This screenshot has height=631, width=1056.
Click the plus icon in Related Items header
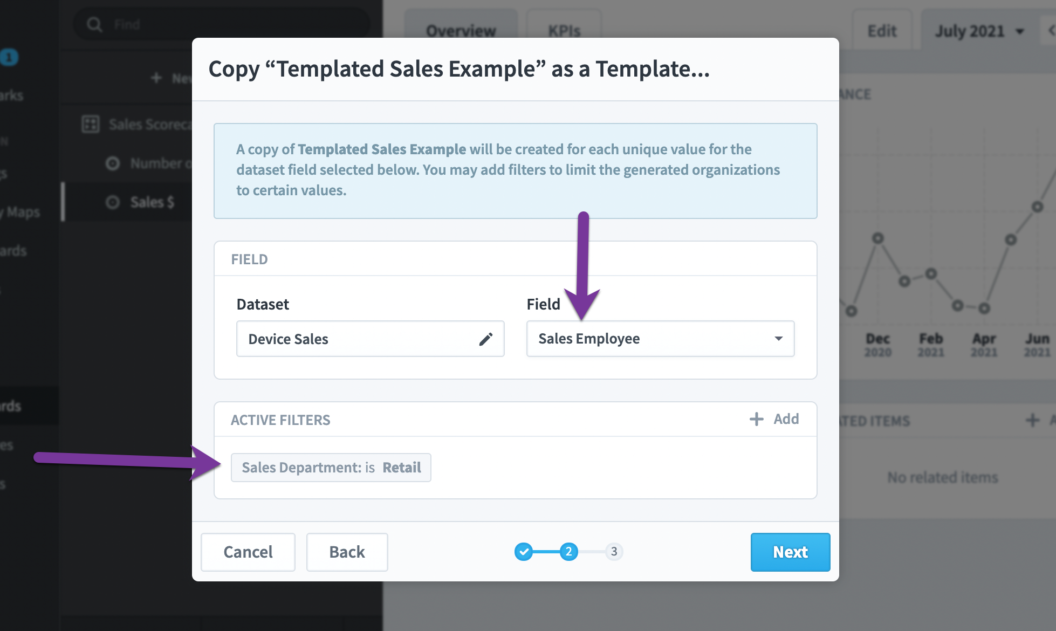click(x=1032, y=420)
